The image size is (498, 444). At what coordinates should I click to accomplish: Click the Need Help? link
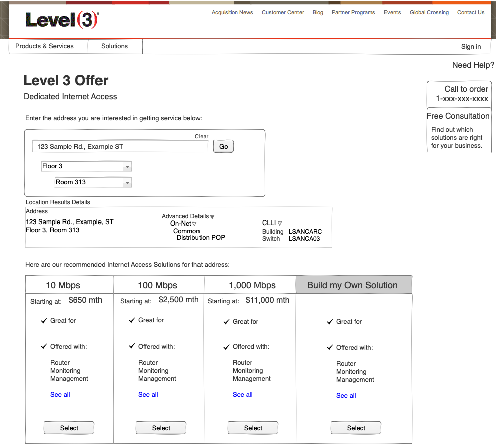(472, 65)
